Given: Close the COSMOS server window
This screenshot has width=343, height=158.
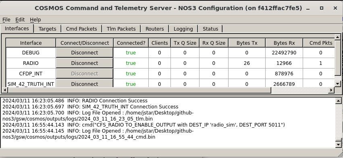Looking at the screenshot, I should [x=335, y=8].
